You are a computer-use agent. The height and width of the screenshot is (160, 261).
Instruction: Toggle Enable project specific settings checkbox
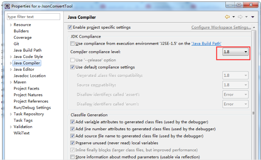click(70, 27)
